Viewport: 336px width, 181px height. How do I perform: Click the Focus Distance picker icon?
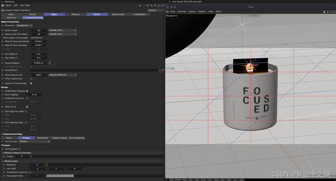pyautogui.click(x=50, y=63)
